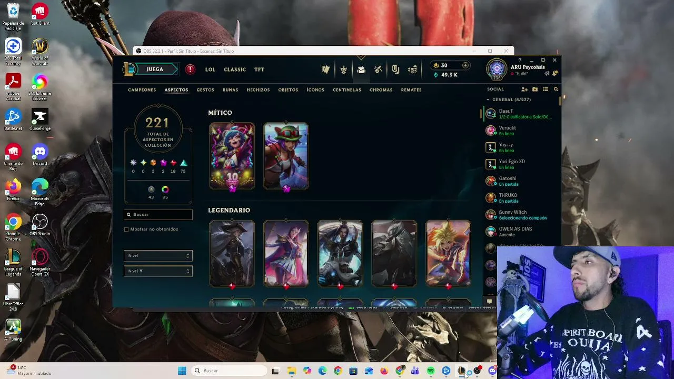
Task: Open CurseForge desktop shortcut
Action: [x=40, y=120]
